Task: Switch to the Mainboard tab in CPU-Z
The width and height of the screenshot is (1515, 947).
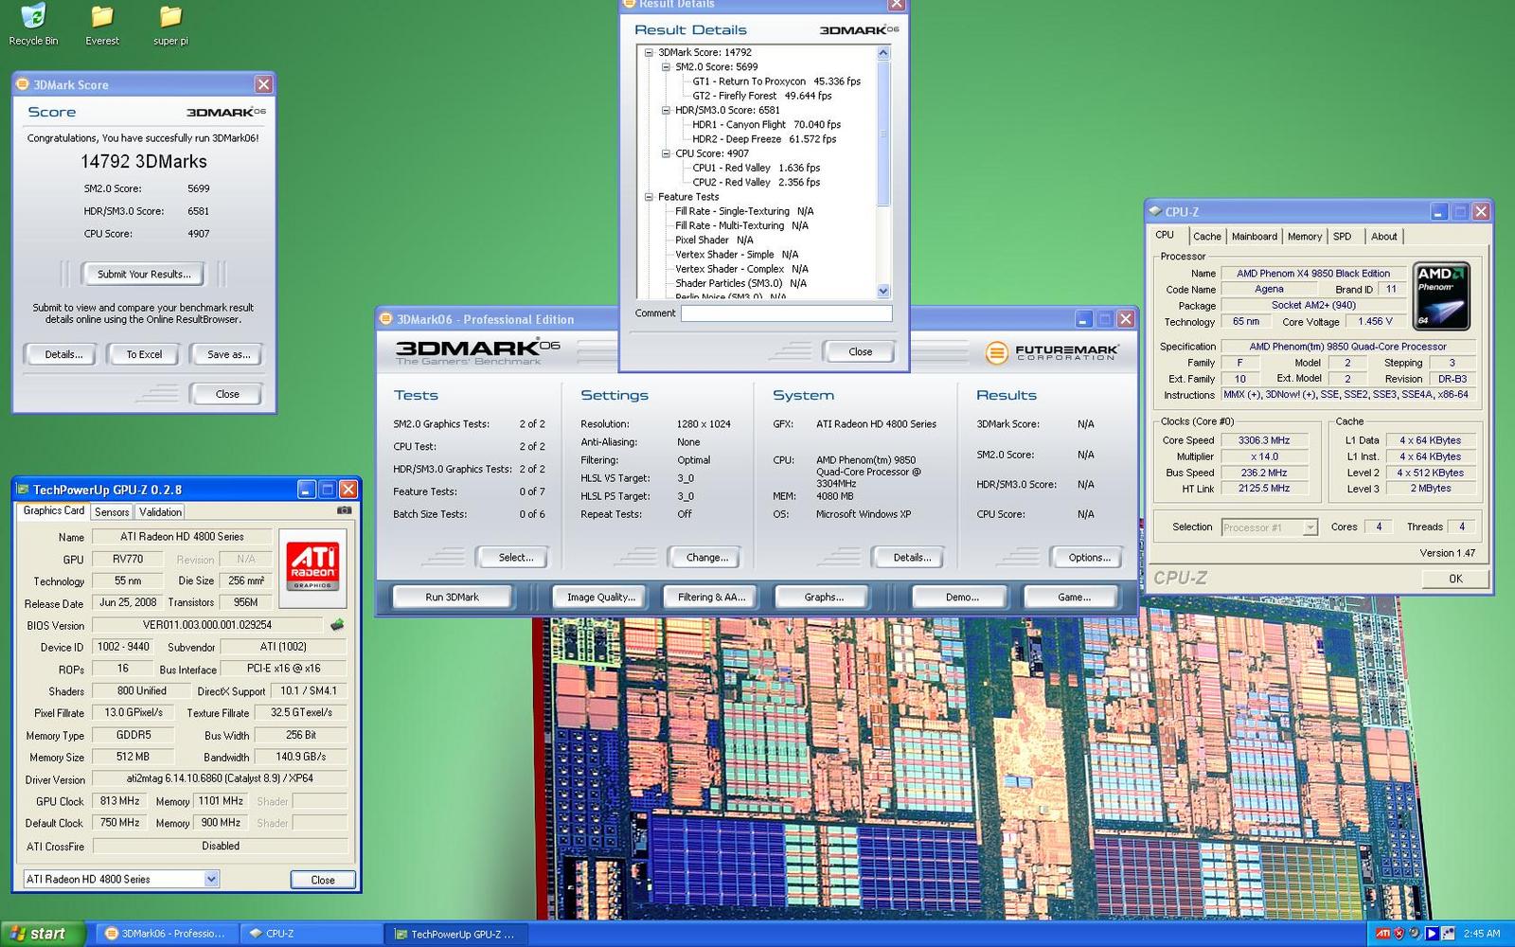Action: tap(1255, 237)
